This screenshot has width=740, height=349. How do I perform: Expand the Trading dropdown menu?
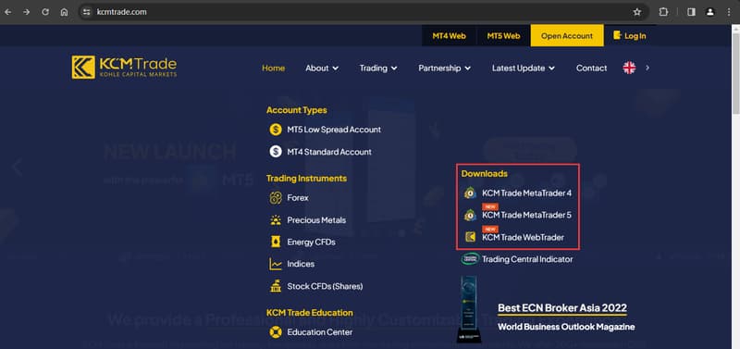click(378, 68)
